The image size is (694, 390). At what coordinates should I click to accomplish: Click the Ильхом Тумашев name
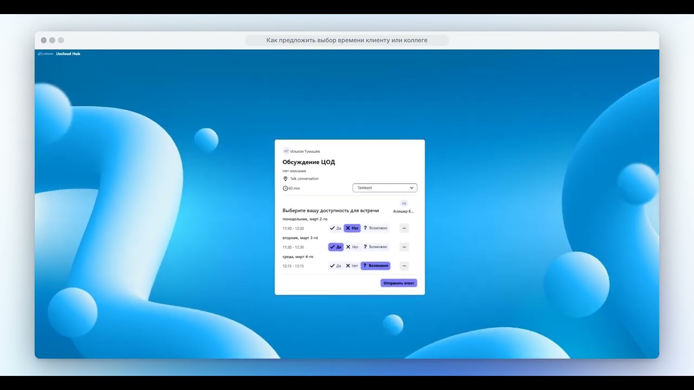(x=305, y=151)
